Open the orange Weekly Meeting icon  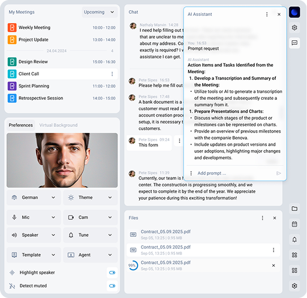[x=12, y=27]
